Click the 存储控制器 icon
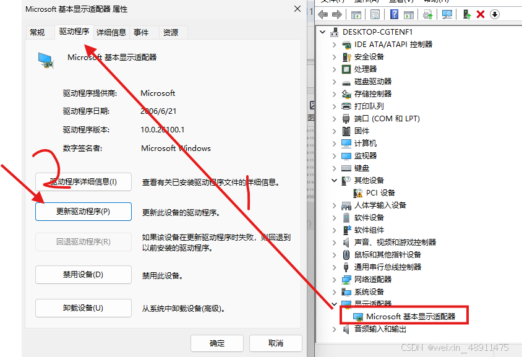The image size is (522, 357). tap(346, 94)
